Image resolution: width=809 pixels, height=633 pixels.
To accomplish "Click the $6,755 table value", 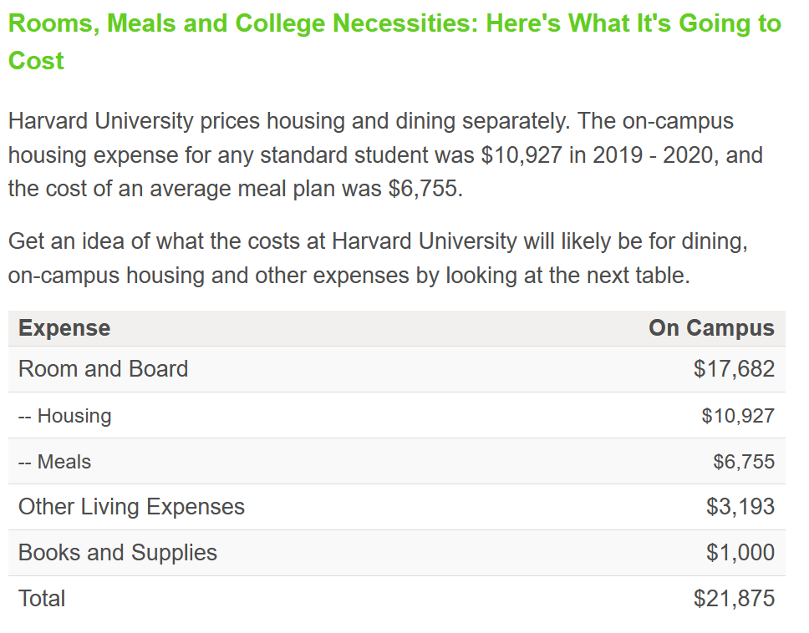I will (744, 461).
